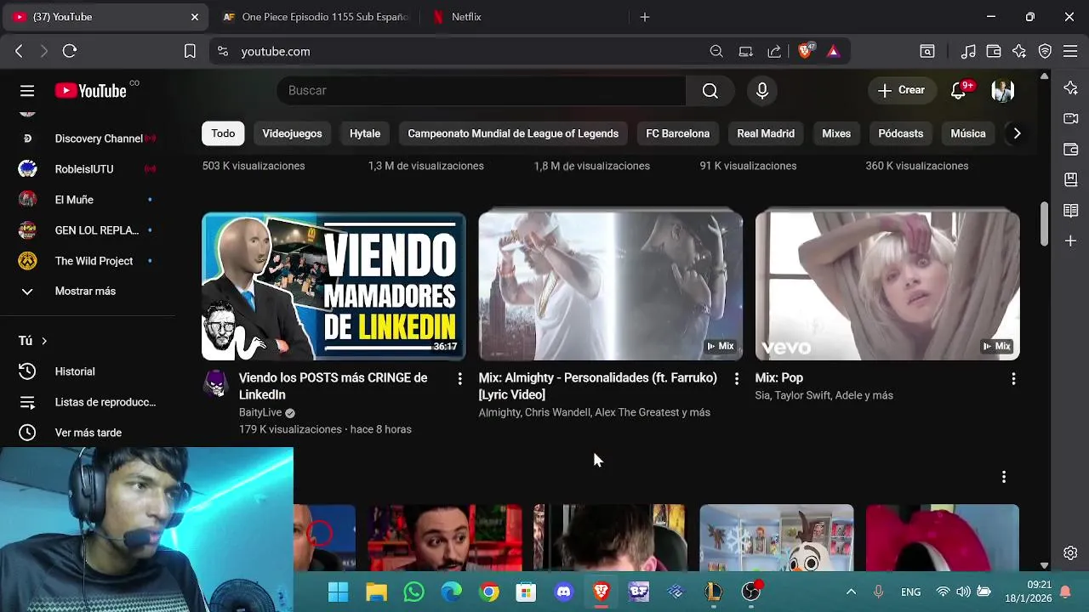Go to the YouTube home logo
This screenshot has width=1089, height=612.
(x=91, y=91)
